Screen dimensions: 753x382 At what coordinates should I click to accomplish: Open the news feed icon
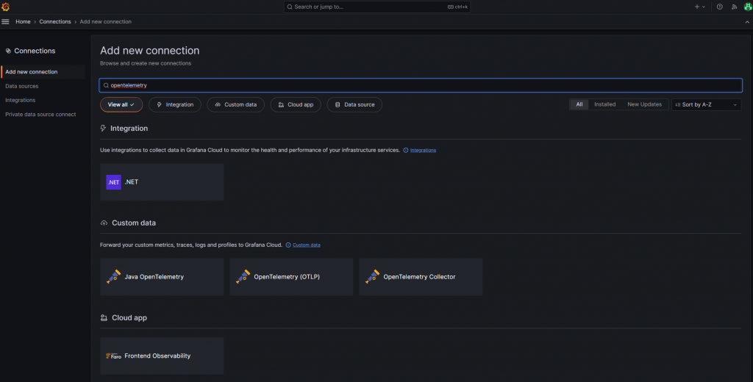[x=734, y=7]
